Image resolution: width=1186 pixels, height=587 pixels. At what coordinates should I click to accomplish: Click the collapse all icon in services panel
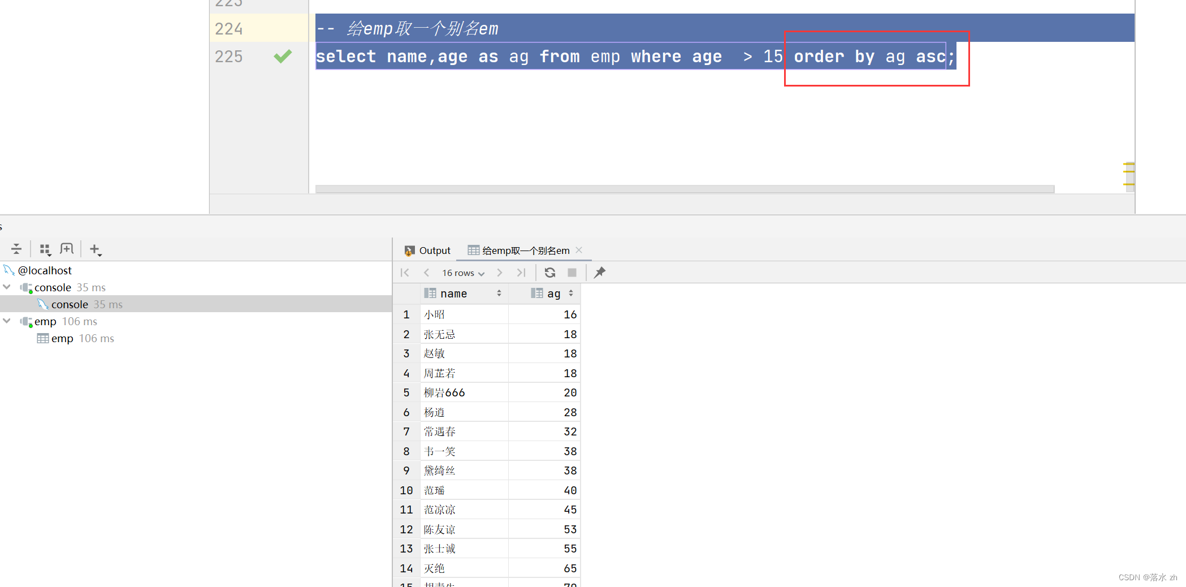click(x=16, y=249)
